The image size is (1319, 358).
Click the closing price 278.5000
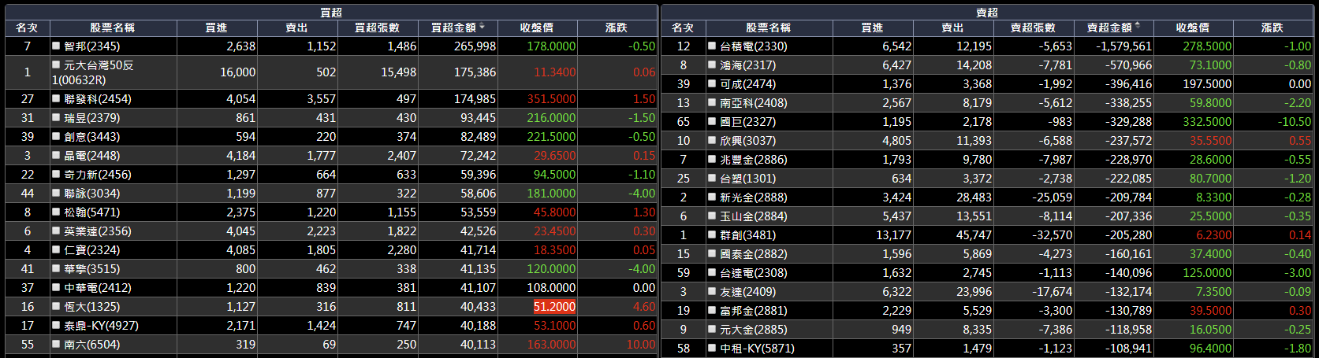coord(1207,46)
